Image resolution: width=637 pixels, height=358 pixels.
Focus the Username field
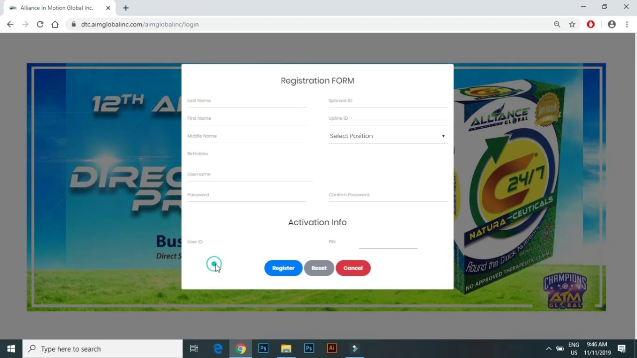pos(249,175)
